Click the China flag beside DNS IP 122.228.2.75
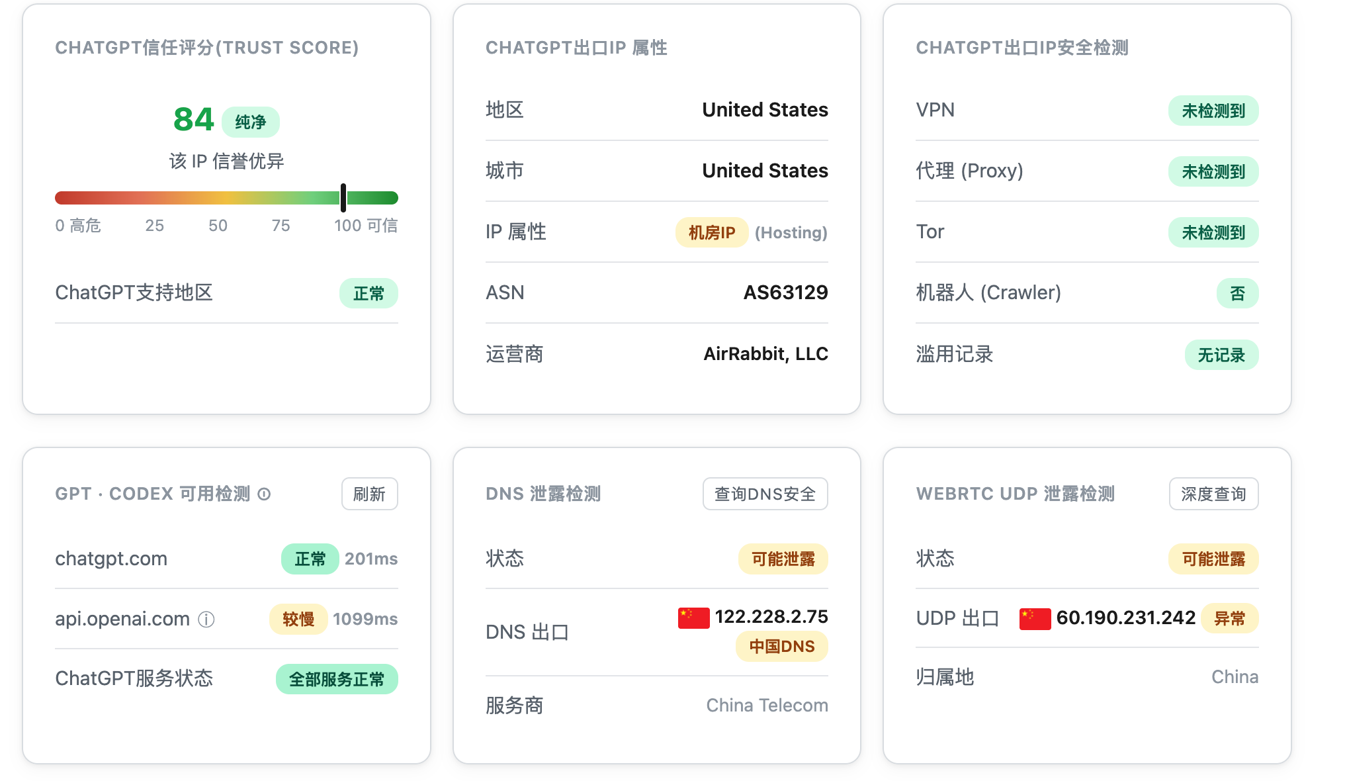 click(x=693, y=618)
